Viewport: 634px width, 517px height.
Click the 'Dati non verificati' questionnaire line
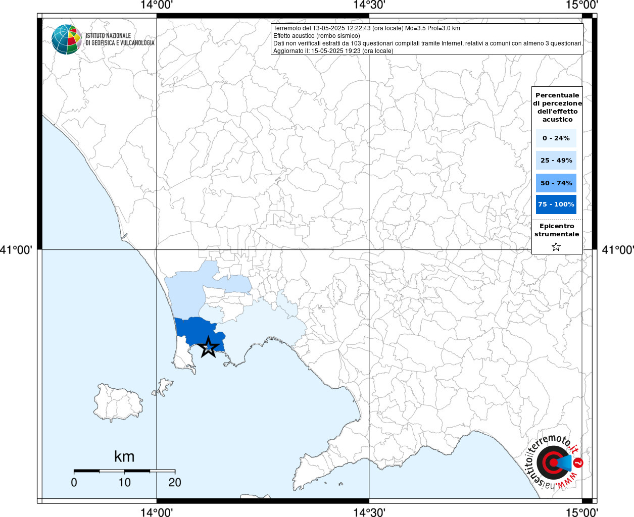(428, 43)
